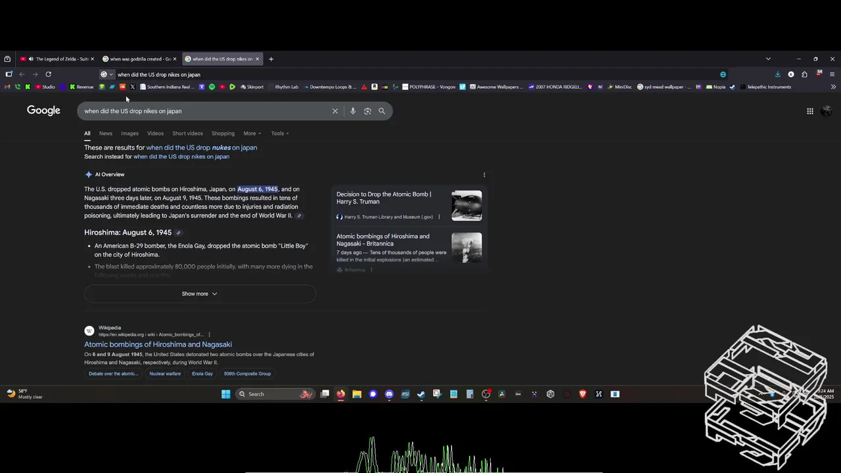Close the 'when did the US drop' tab

258,59
